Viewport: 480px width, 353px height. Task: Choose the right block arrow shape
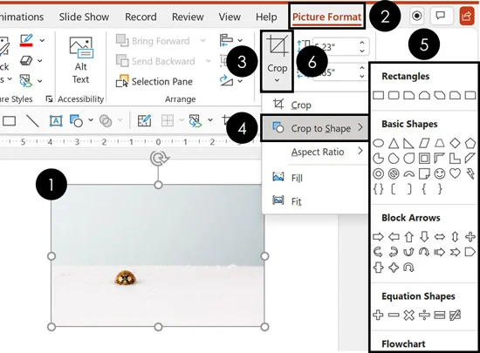pos(379,236)
